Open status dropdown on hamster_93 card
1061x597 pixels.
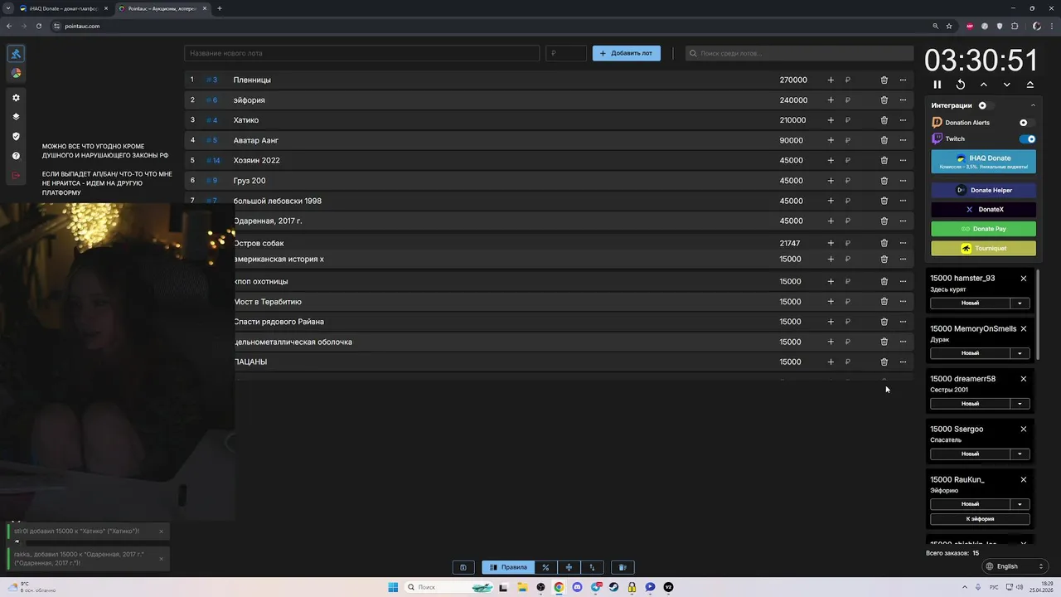coord(1020,303)
